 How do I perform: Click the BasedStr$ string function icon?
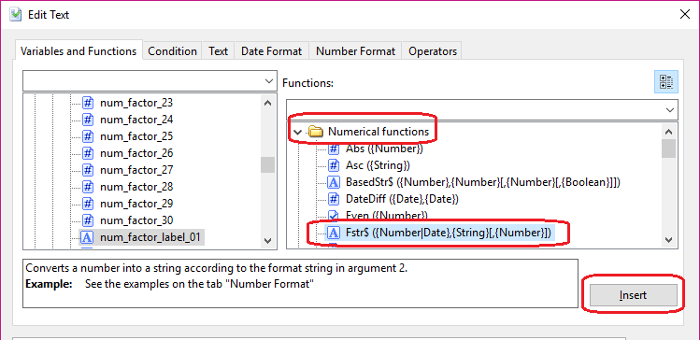click(x=334, y=182)
